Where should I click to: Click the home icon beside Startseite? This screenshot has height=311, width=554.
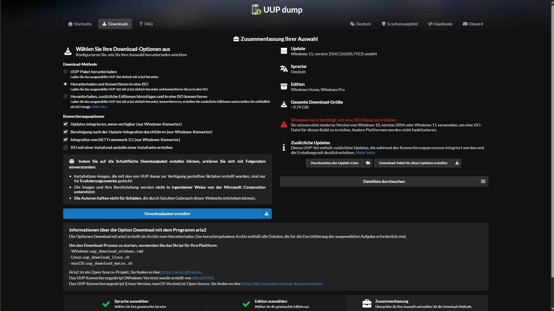coord(70,24)
